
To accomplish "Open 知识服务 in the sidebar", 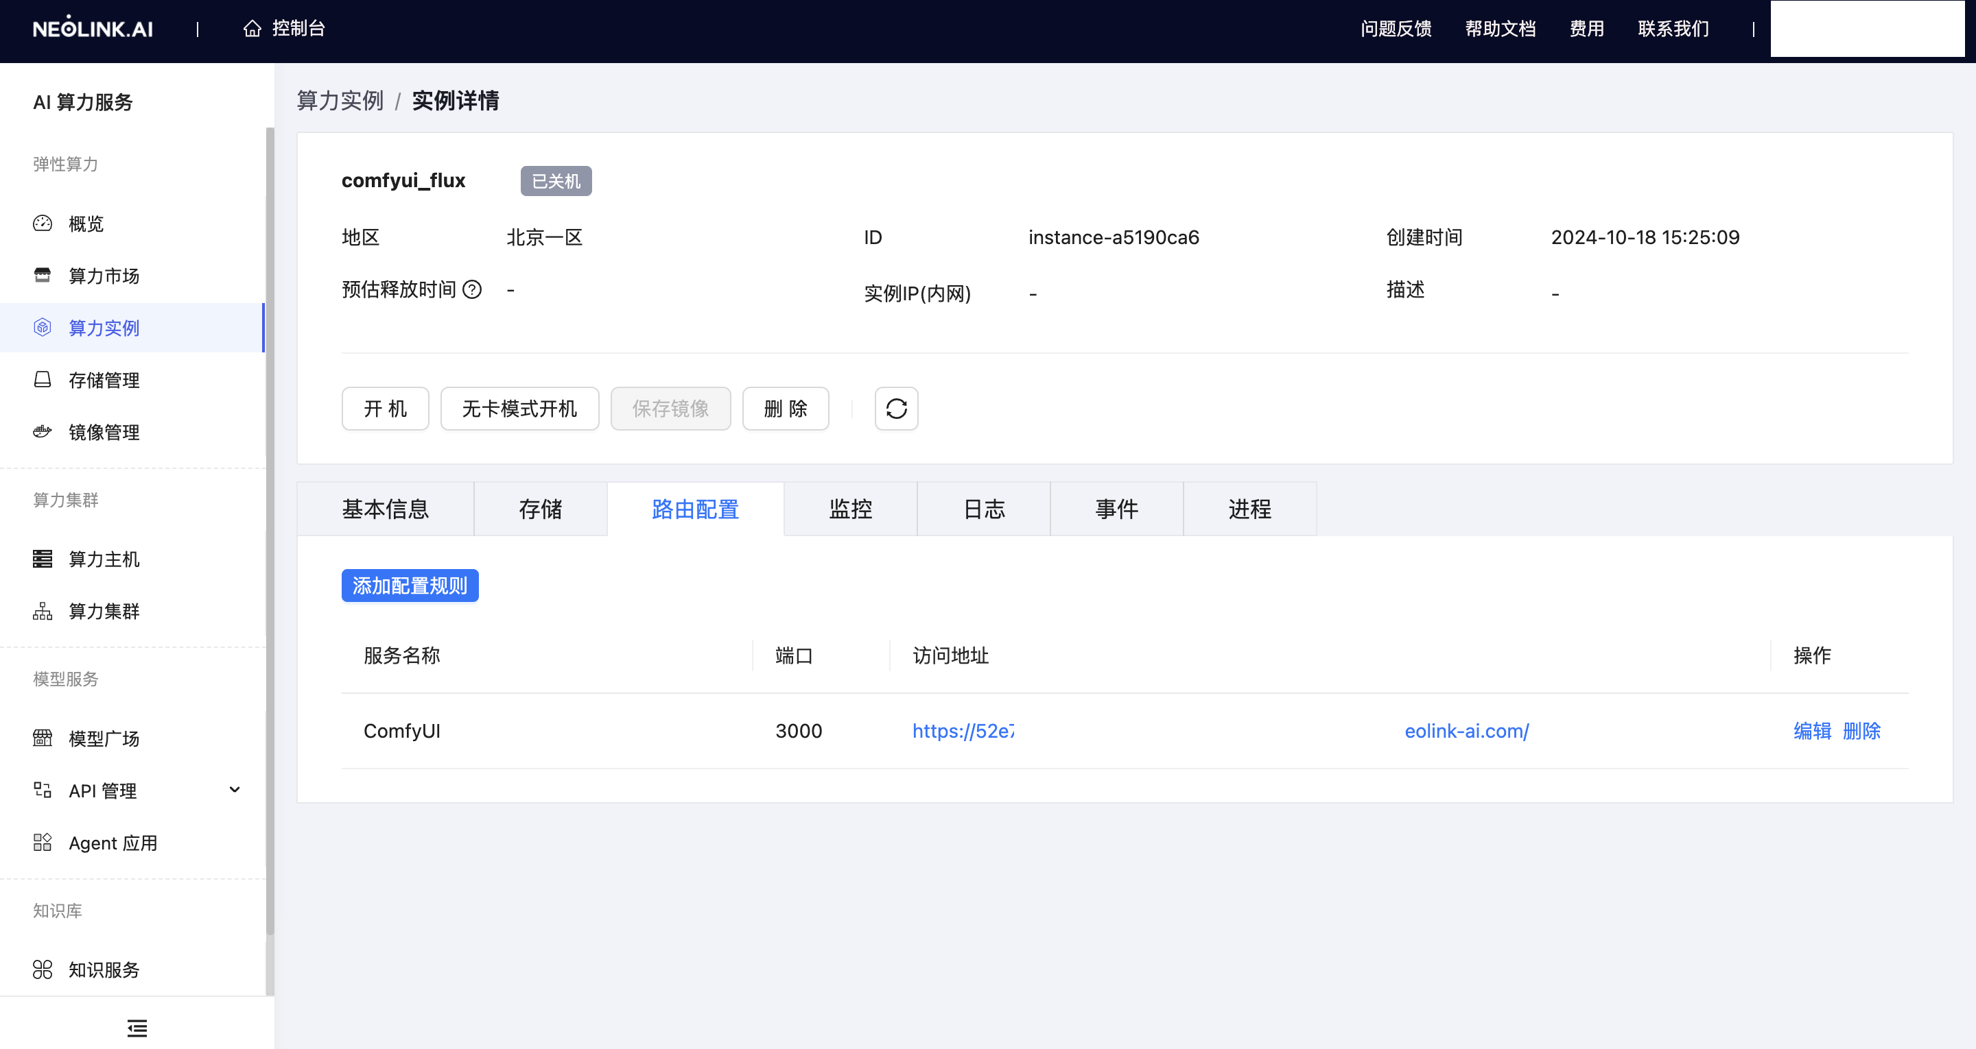I will (132, 970).
